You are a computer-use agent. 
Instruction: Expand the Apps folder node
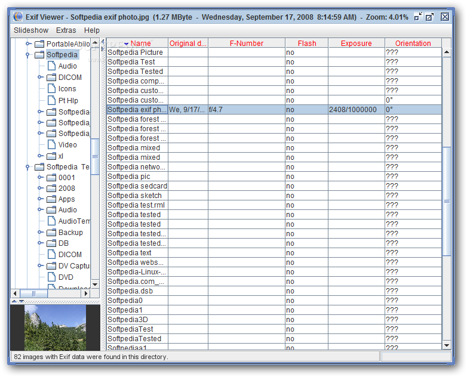point(40,199)
